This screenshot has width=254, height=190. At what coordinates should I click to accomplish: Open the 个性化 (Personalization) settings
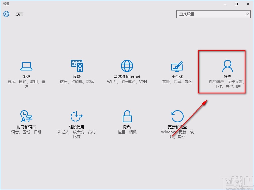[x=177, y=72]
